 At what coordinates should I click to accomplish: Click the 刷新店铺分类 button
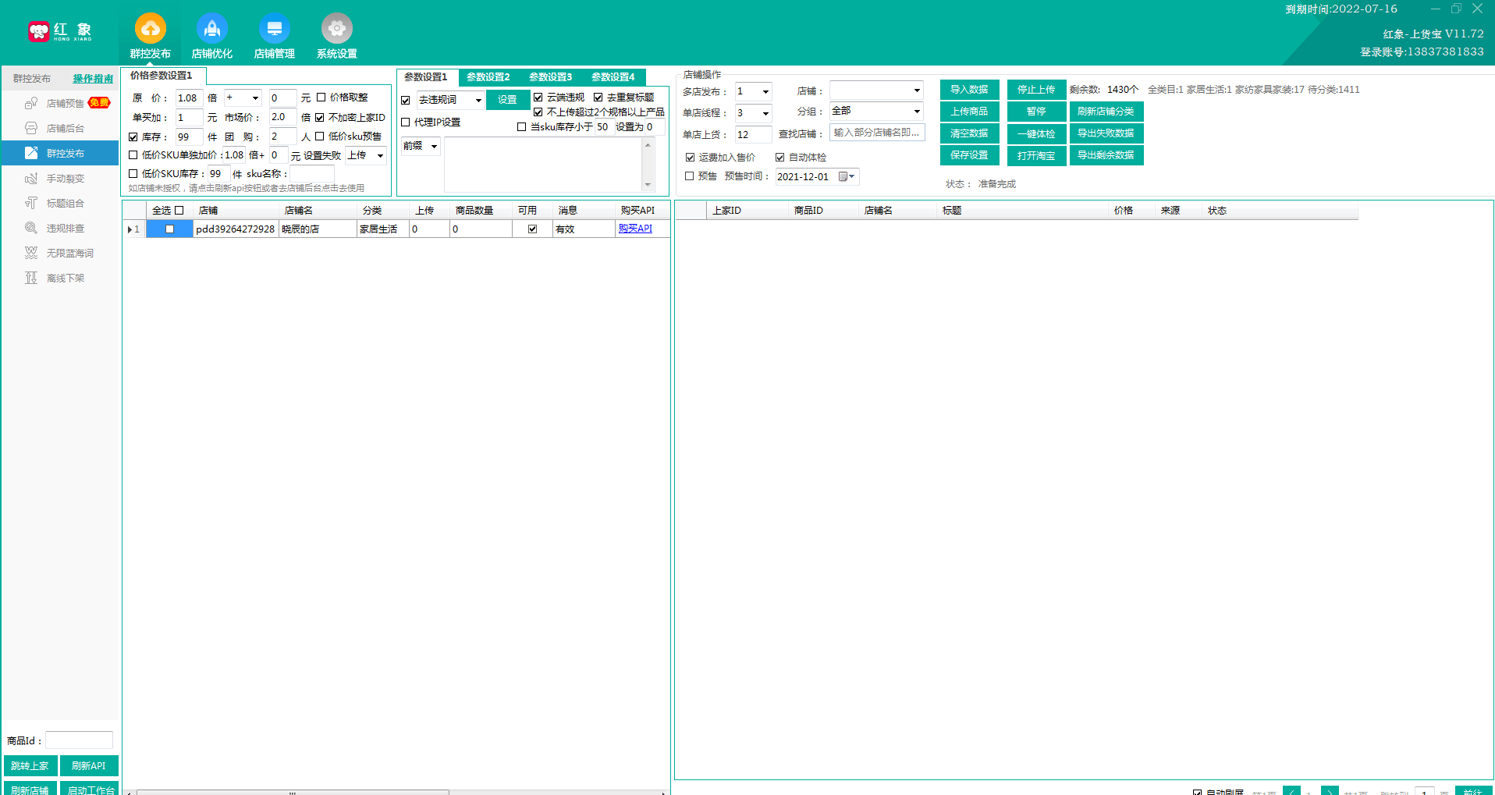click(x=1106, y=112)
